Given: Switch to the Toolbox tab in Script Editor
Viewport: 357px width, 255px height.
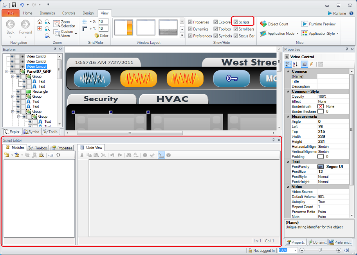Looking at the screenshot, I should [x=37, y=148].
